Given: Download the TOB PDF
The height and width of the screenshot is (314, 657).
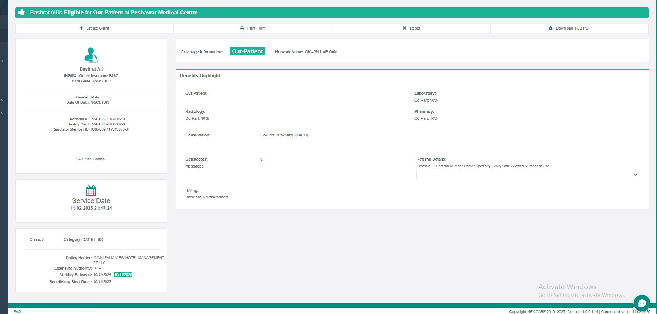Looking at the screenshot, I should 569,28.
